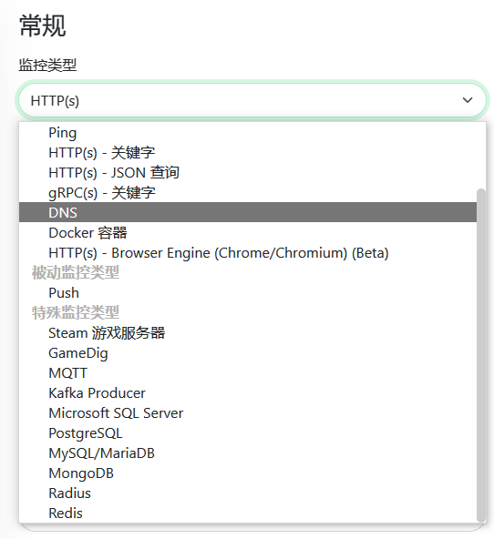Screen dimensions: 494x539
Task: Select HTTP(s) - JSON 查询 option
Action: 248,173
